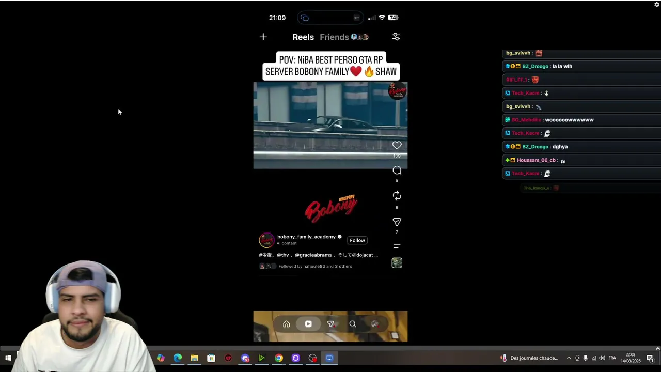
Task: Repost the reel using the arrows icon
Action: click(397, 196)
